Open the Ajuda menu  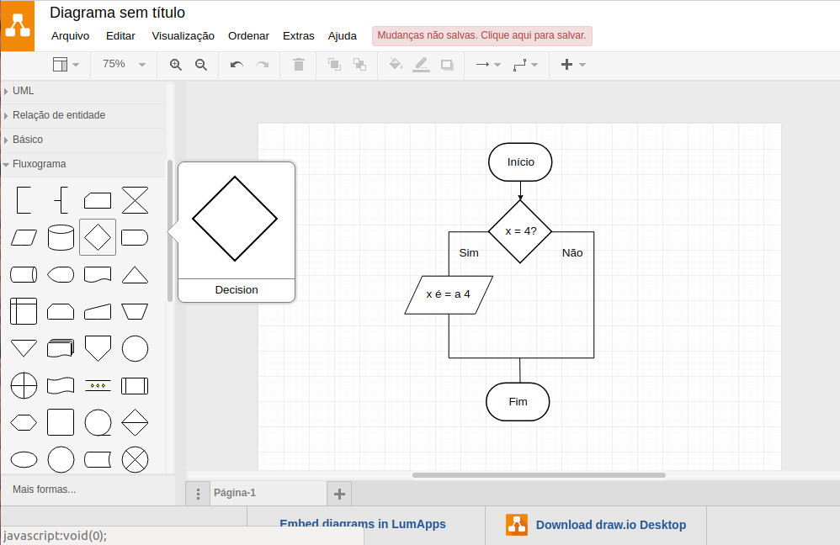tap(343, 36)
